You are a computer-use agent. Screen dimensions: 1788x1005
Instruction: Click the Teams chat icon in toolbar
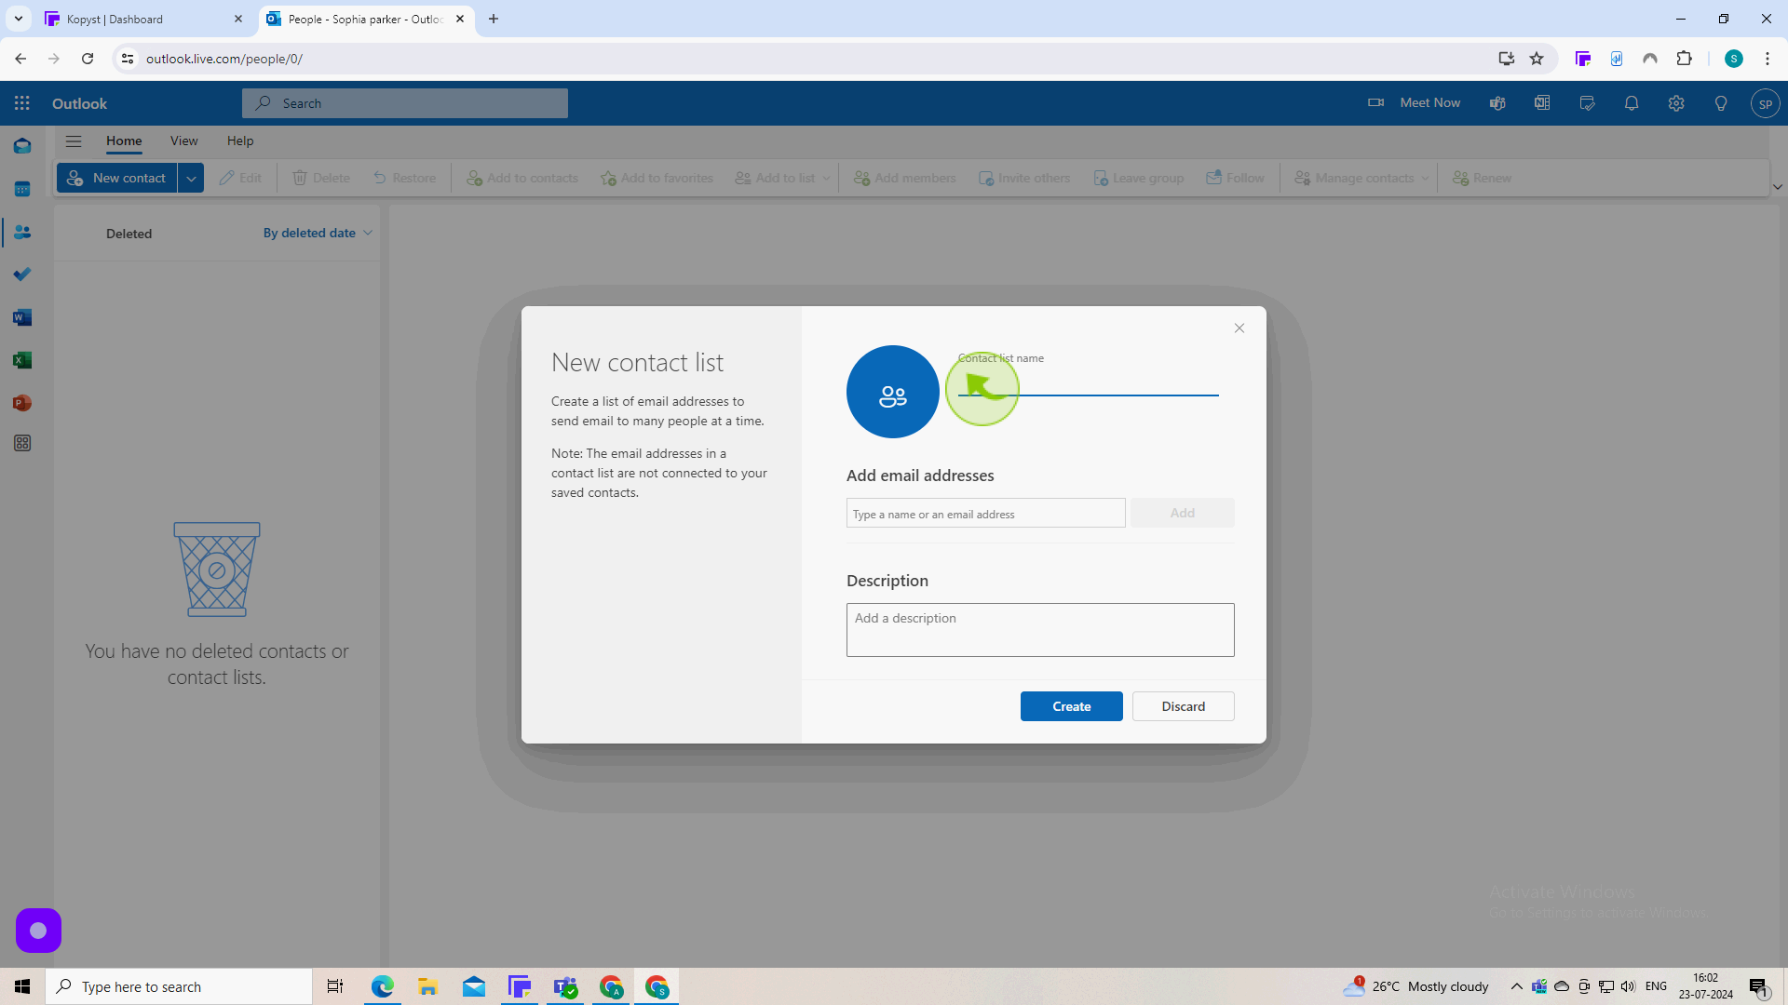point(1497,103)
